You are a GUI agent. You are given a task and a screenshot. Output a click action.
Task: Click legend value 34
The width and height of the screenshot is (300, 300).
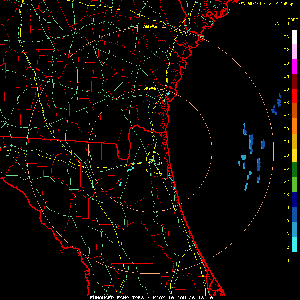[286, 142]
